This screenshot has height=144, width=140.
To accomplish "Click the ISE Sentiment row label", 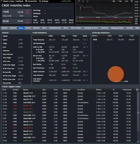I will tap(39, 43).
